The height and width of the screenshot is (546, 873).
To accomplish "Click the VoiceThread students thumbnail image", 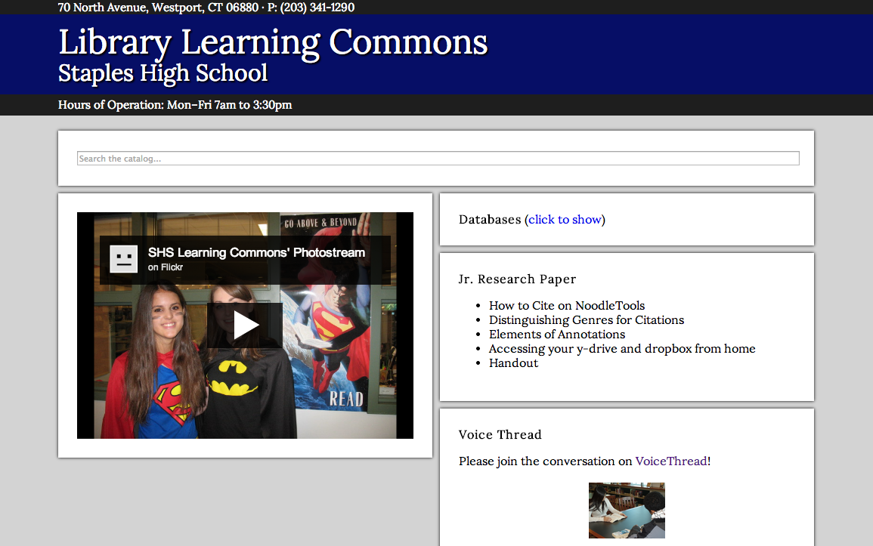I will [x=627, y=511].
